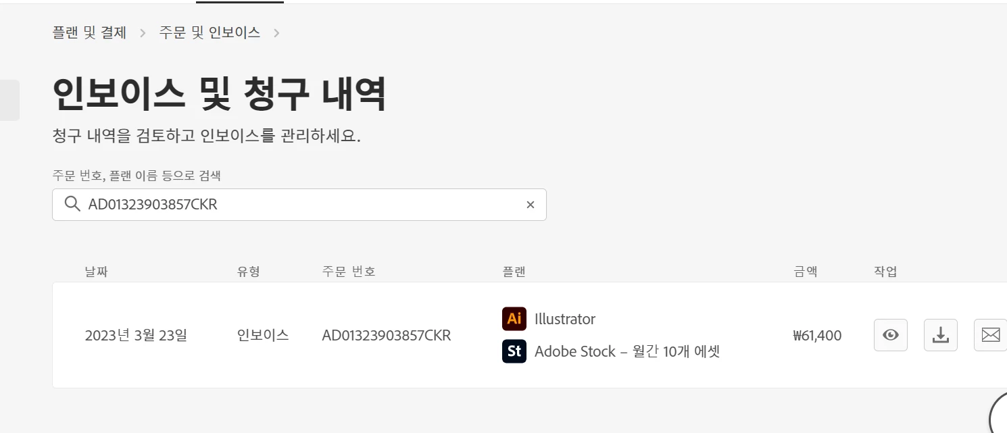The height and width of the screenshot is (433, 1007).
Task: Click the Illustrator plan name
Action: tap(565, 319)
